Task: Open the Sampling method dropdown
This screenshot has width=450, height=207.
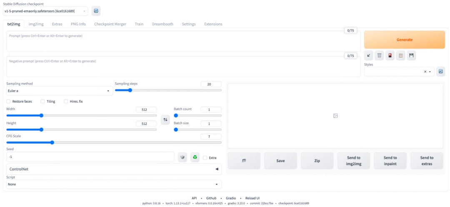Action: coord(59,91)
